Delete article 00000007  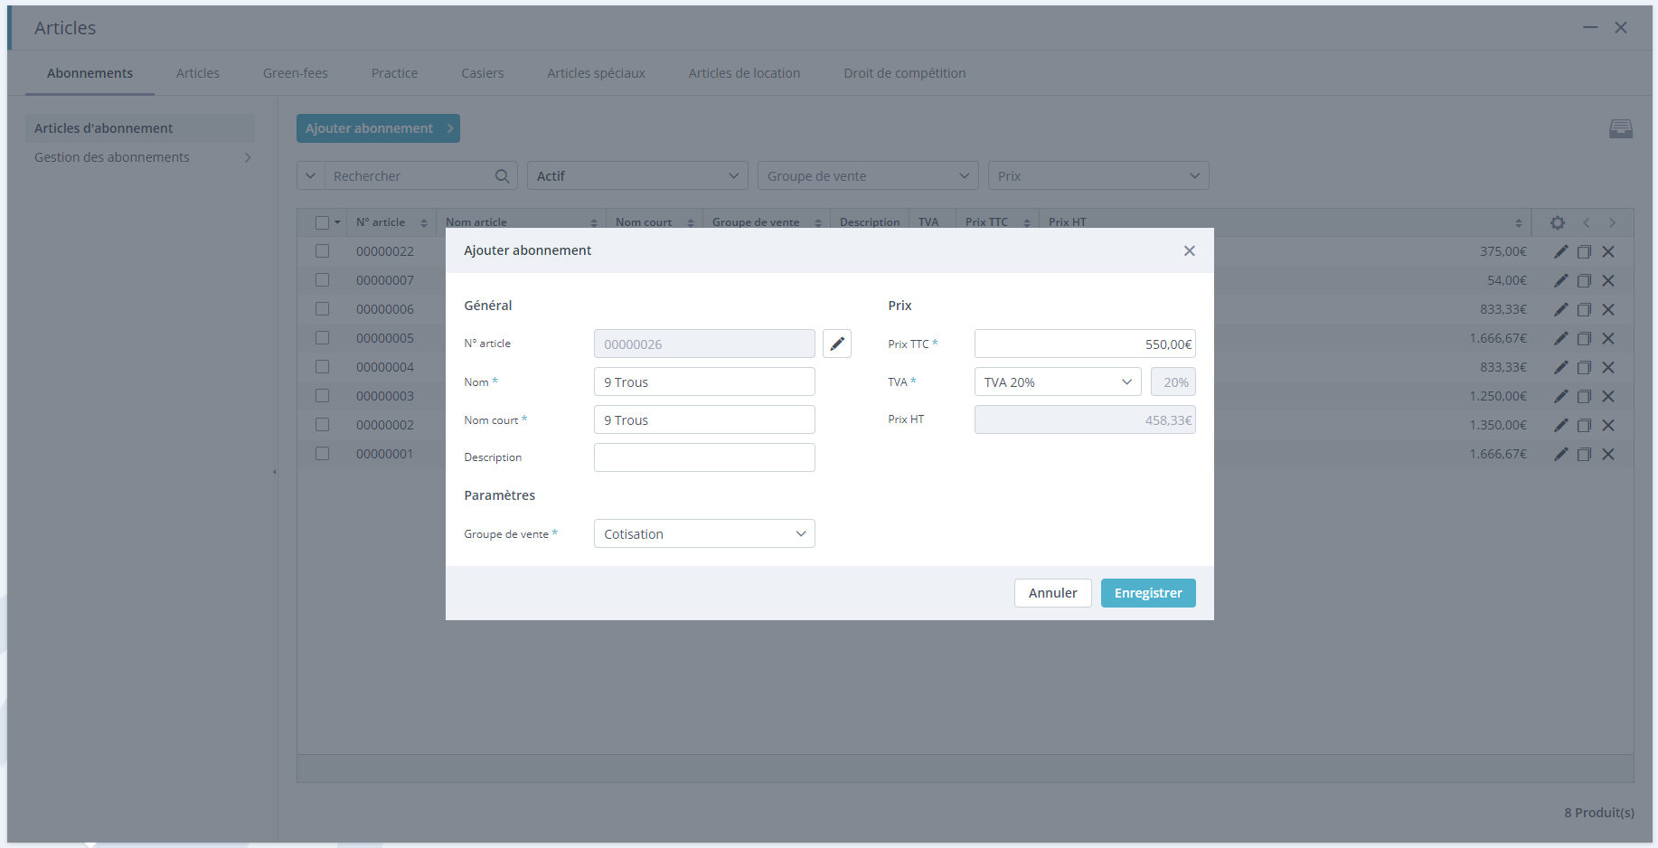[x=1608, y=280]
